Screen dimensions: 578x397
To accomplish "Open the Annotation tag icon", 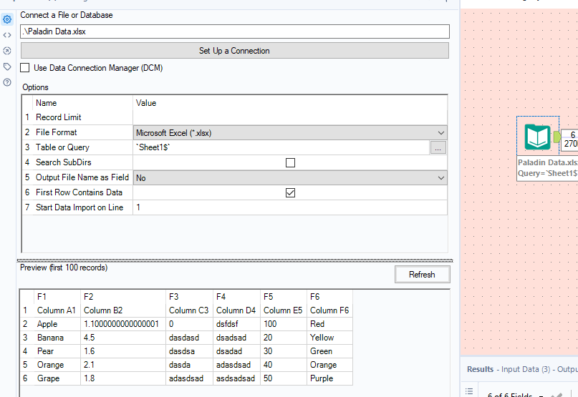I will (x=7, y=67).
